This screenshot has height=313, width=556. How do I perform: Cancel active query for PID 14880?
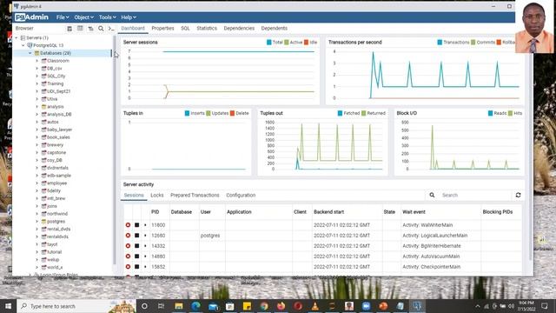[137, 256]
